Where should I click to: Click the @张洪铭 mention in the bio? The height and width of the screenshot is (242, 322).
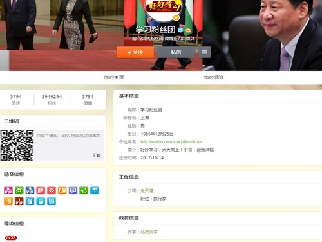205,150
